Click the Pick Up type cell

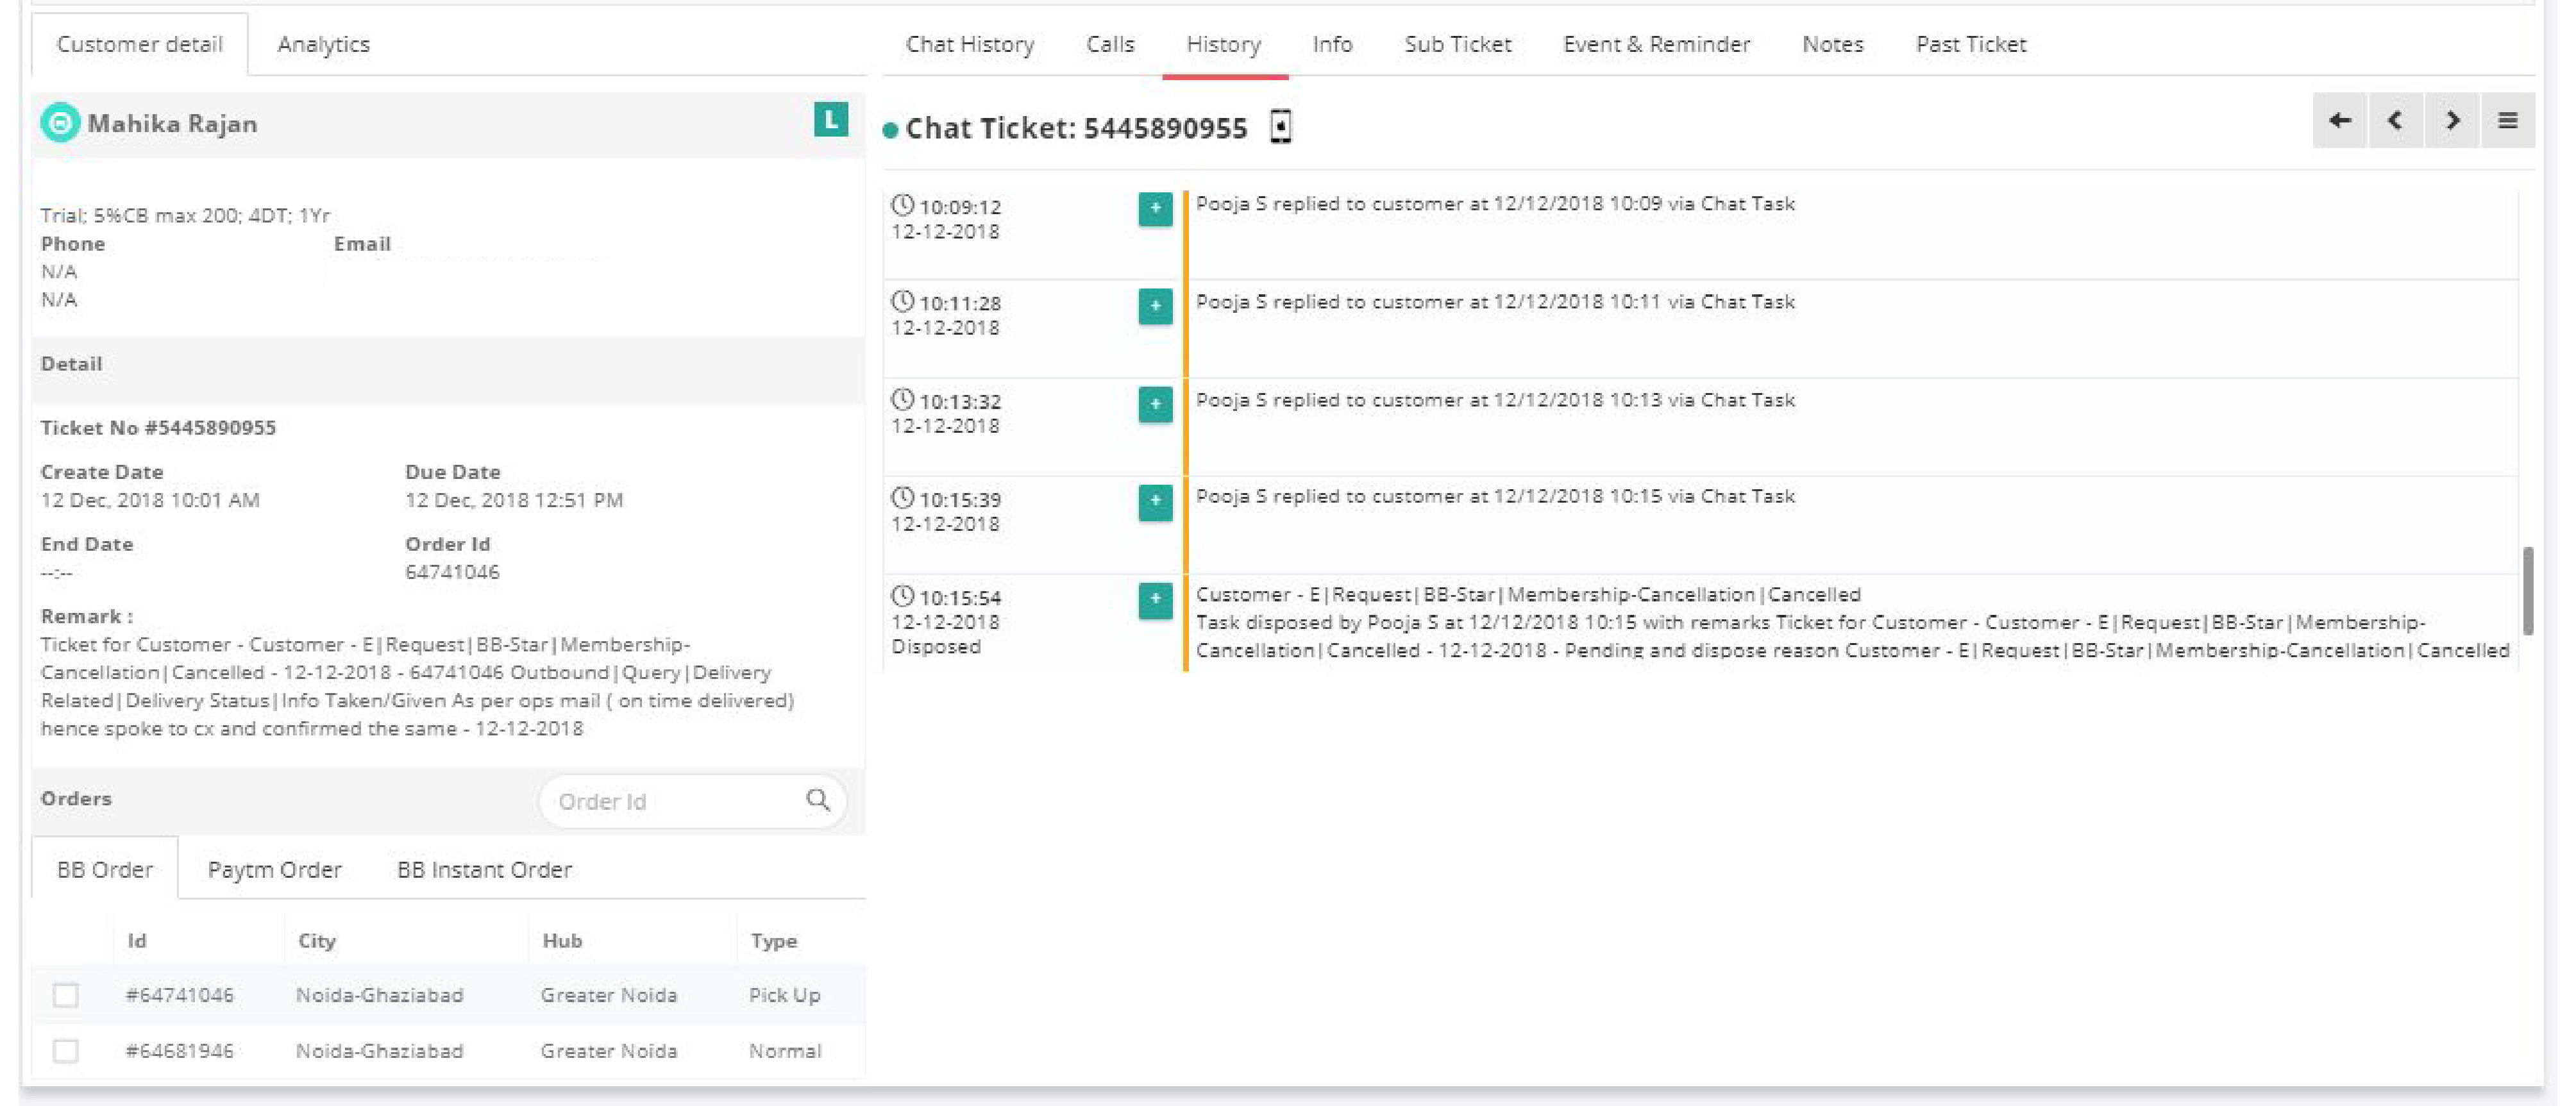(x=784, y=995)
